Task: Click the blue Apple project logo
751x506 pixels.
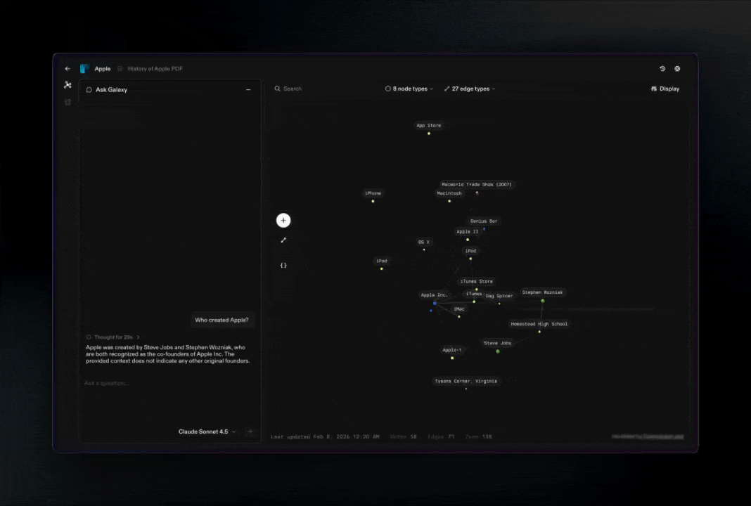Action: click(84, 68)
